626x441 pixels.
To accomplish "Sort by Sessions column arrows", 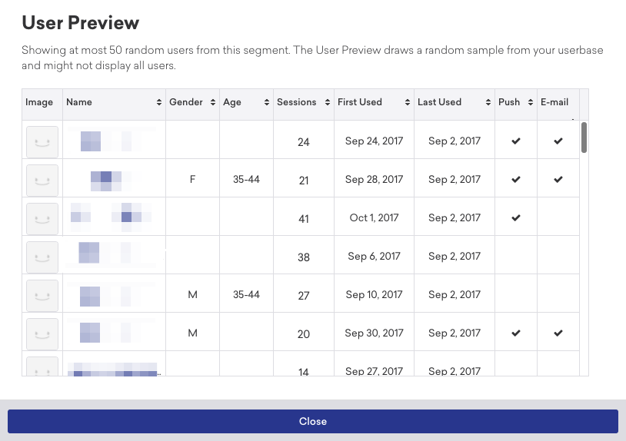I will click(x=328, y=102).
